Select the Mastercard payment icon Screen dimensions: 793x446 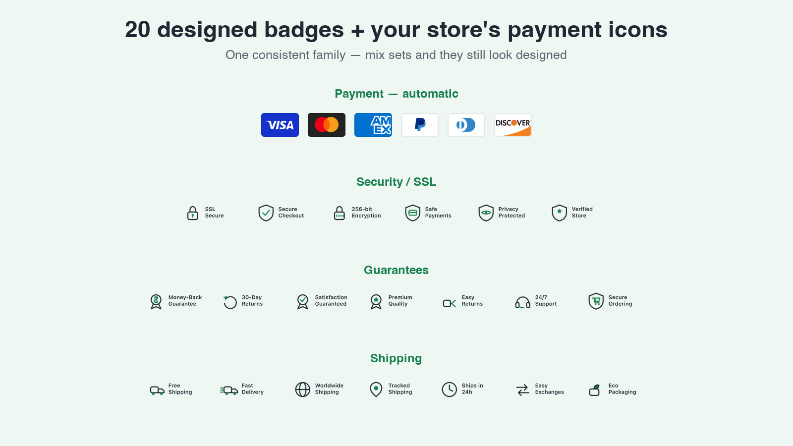click(327, 125)
